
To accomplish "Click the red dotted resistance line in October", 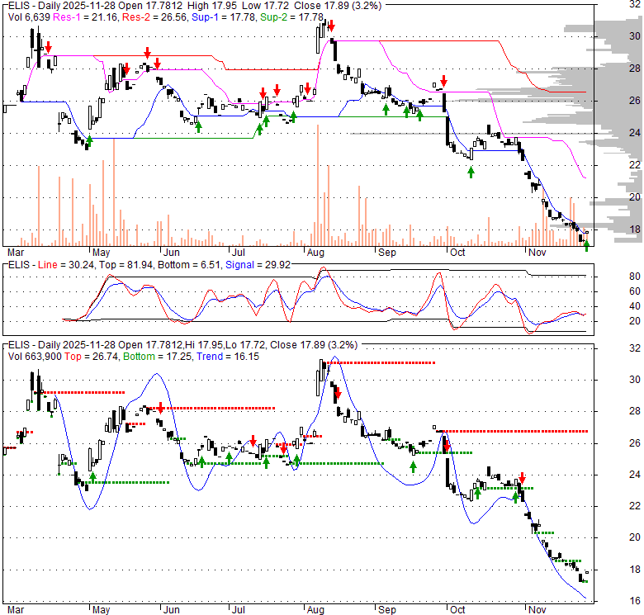I will click(512, 431).
